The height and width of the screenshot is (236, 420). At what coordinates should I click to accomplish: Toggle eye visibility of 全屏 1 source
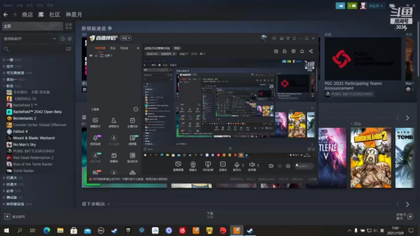coord(91,56)
